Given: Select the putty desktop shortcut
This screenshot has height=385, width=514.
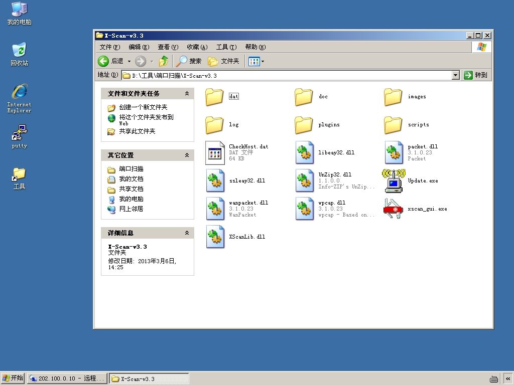Looking at the screenshot, I should 20,136.
